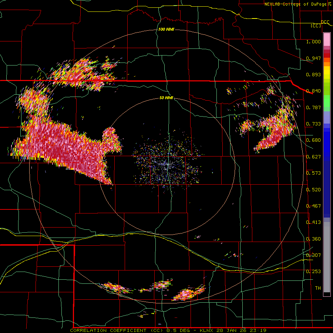333x333 pixels.
Task: Click the "50 NMI" range ring label
Action: pos(166,98)
